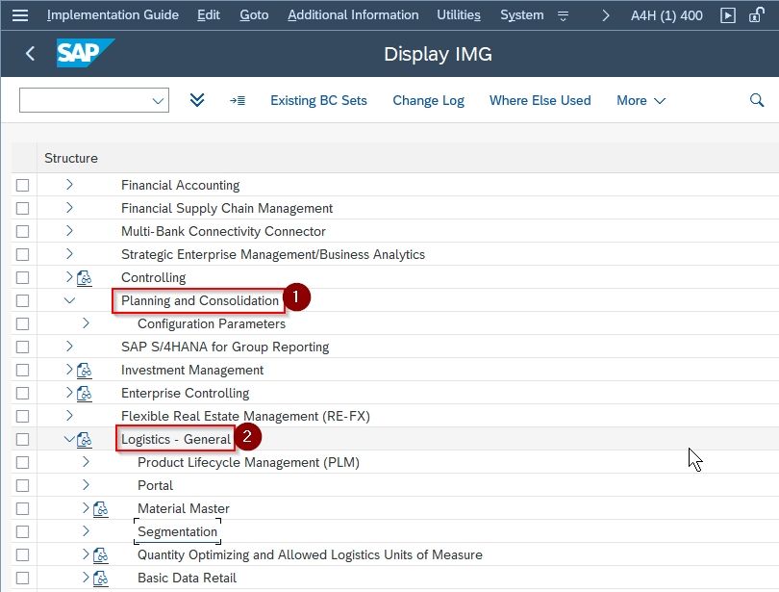The width and height of the screenshot is (779, 592).
Task: Click the lock icon in header
Action: click(x=756, y=14)
